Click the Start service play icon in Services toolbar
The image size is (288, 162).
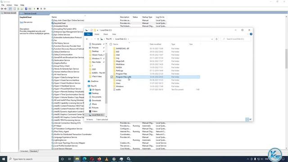34,9
